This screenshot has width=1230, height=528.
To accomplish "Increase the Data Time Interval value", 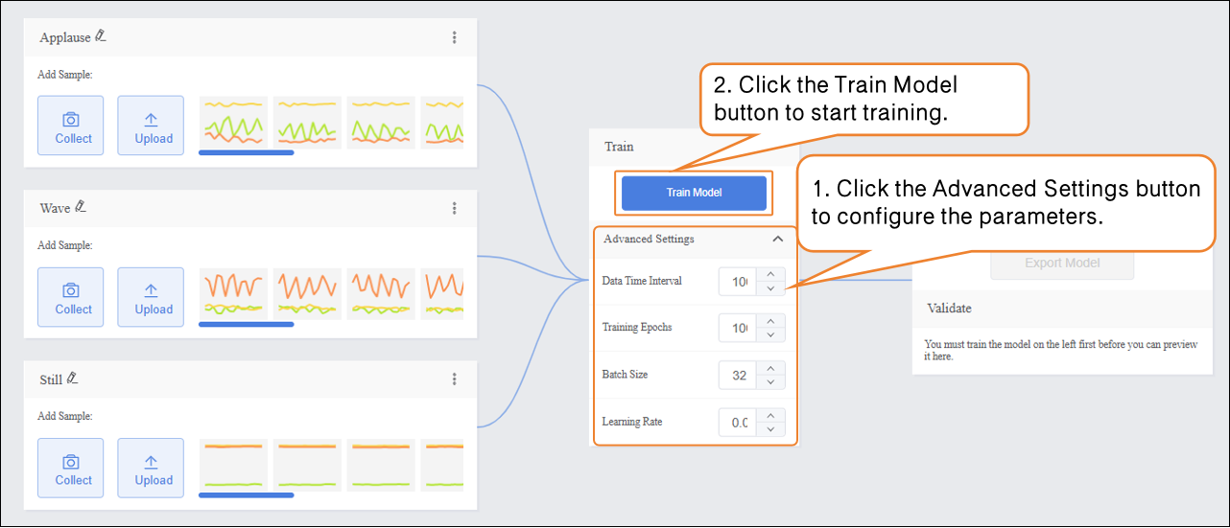I will click(x=770, y=275).
